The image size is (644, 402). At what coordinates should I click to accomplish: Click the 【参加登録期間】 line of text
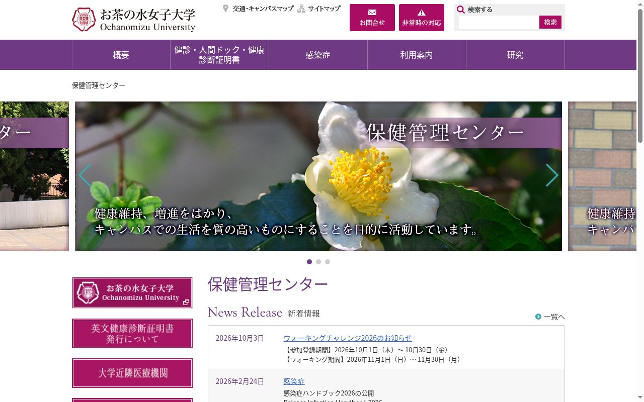367,350
